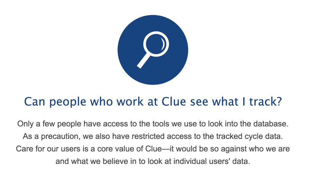Screen dimensions: 313x183
Task: Click the word "people" in the heading
Action: pyautogui.click(x=67, y=103)
